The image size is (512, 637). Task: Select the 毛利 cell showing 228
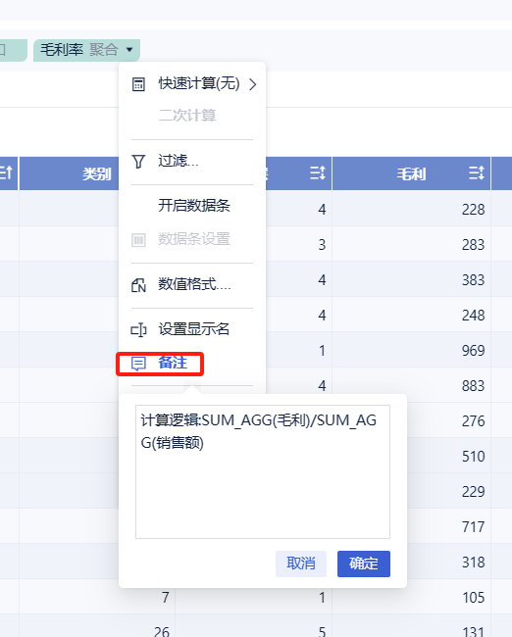coord(411,210)
